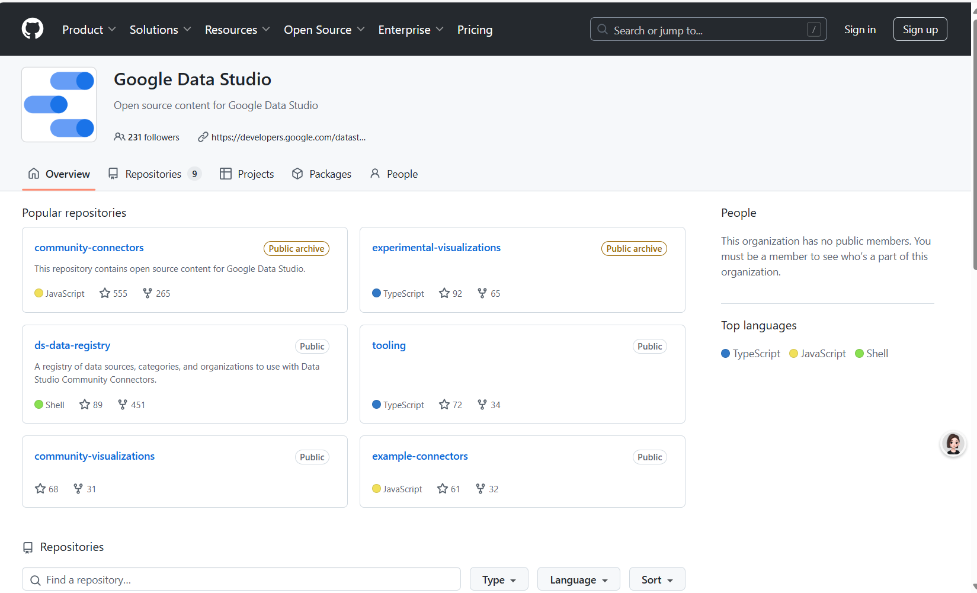The height and width of the screenshot is (593, 977).
Task: Switch to the Overview tab
Action: click(x=59, y=174)
